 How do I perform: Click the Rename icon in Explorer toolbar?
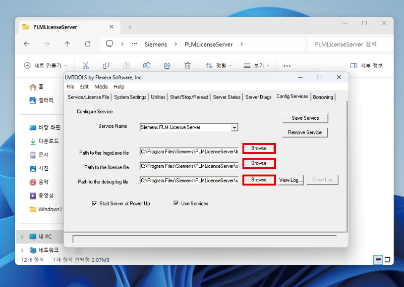[x=147, y=66]
